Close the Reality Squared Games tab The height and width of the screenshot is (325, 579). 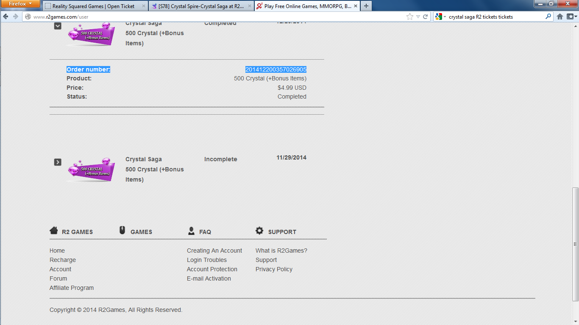click(x=143, y=6)
